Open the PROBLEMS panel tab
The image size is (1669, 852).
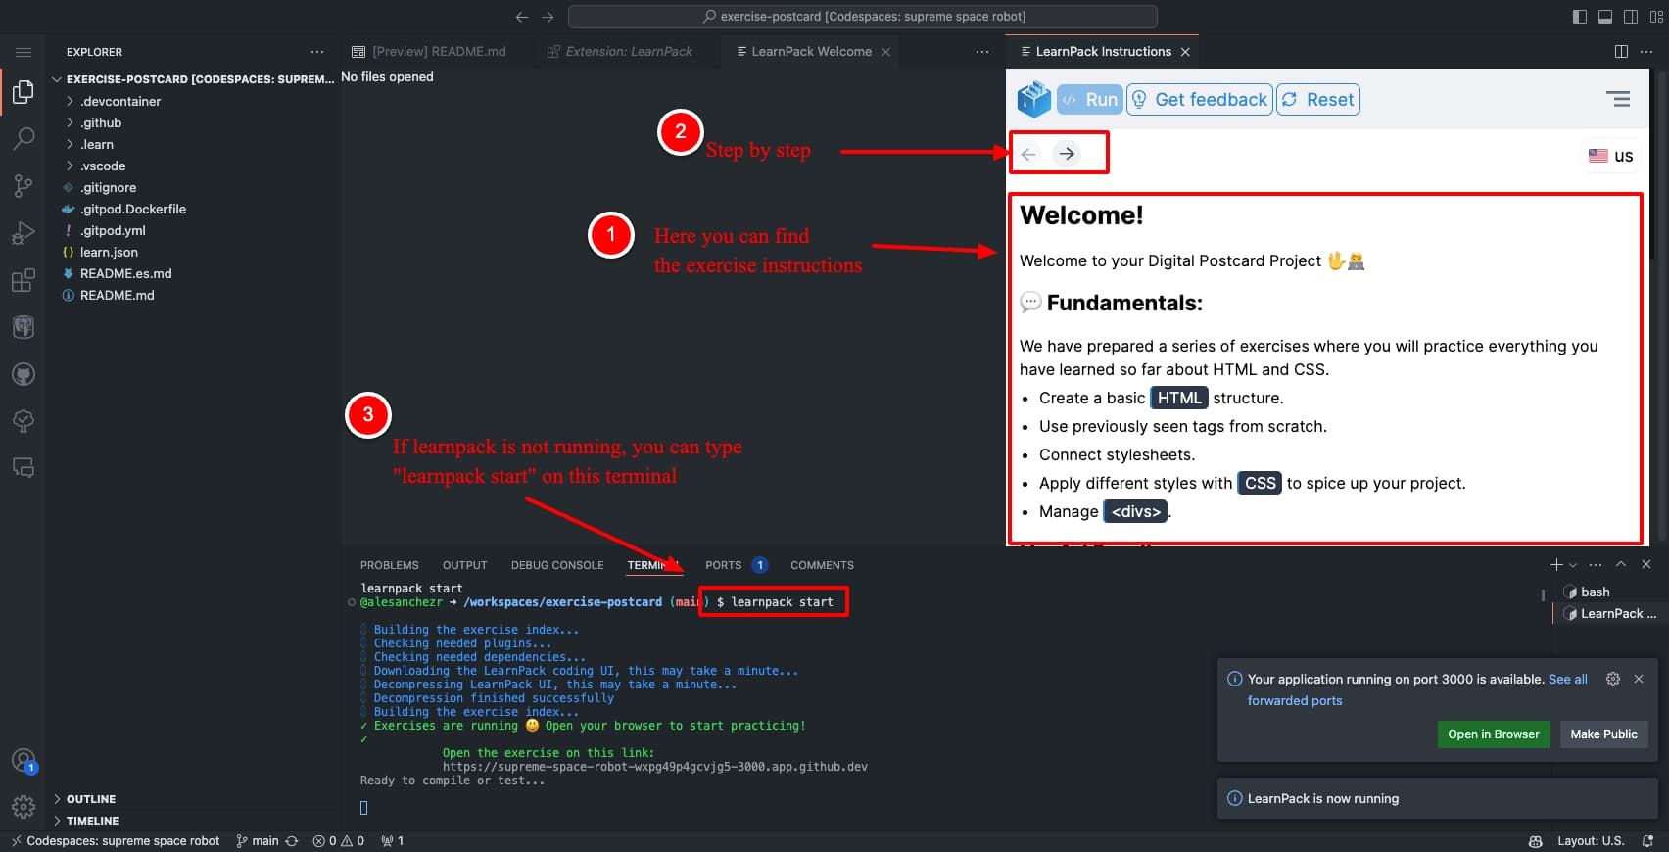click(x=389, y=565)
